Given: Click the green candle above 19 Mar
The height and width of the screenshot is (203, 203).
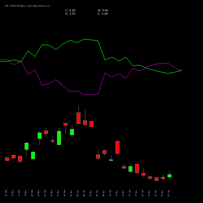Looking at the screenshot, I should 26,146.
